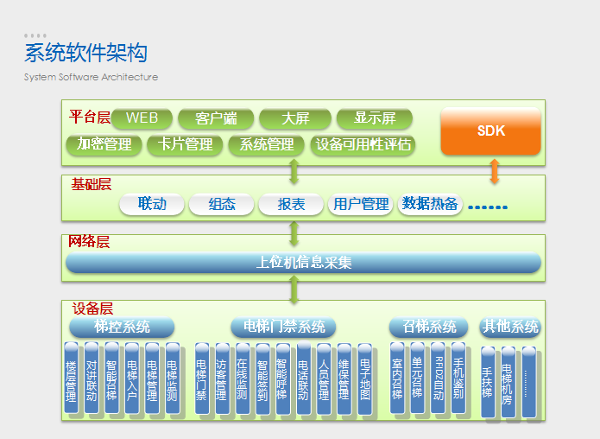Open the 大屏 platform item
600x439 pixels.
coord(295,118)
